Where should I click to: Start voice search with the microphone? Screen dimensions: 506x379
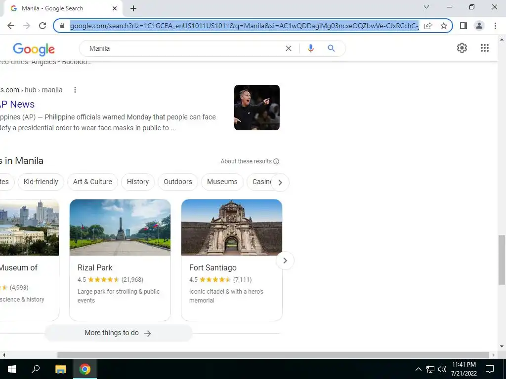coord(311,48)
